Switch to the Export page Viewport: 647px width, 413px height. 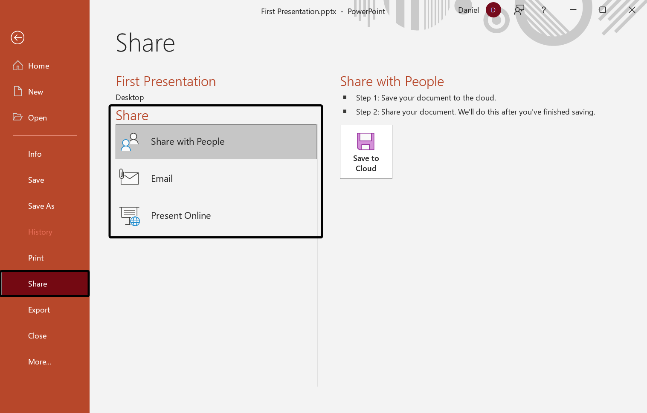click(39, 310)
